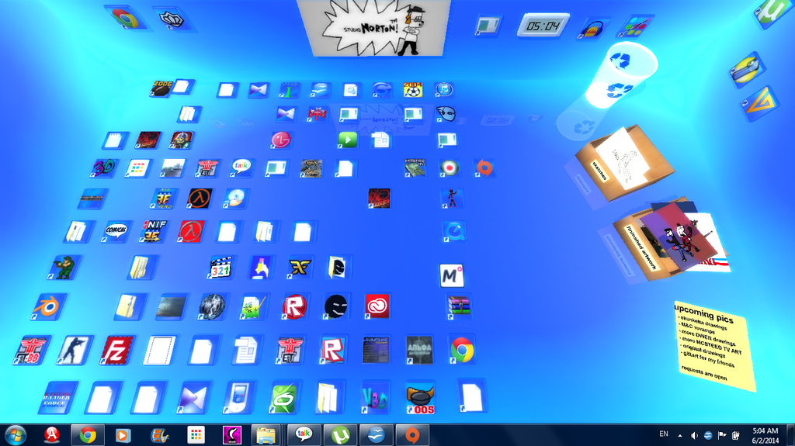The height and width of the screenshot is (446, 795).
Task: Open the taskbar clock showing 5:04 AM
Action: (x=765, y=435)
